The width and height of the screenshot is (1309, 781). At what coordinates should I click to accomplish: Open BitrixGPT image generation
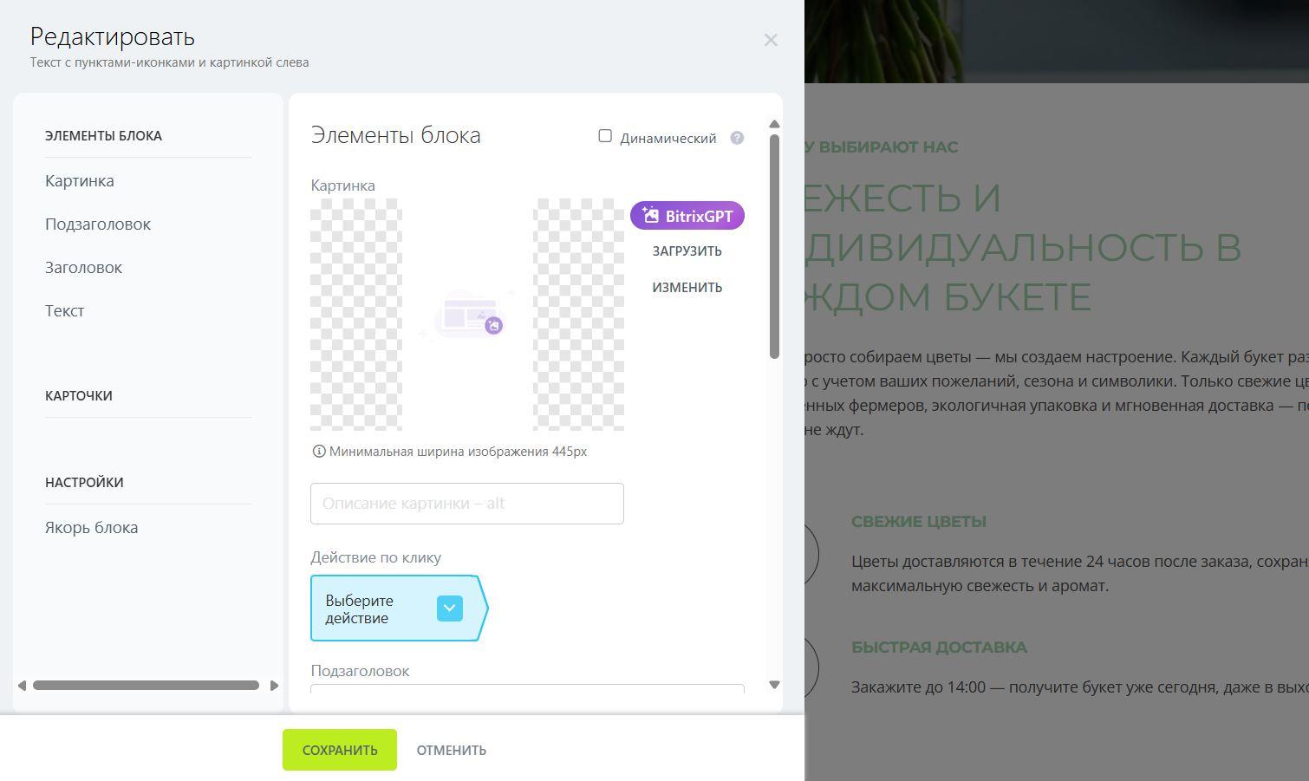coord(687,215)
